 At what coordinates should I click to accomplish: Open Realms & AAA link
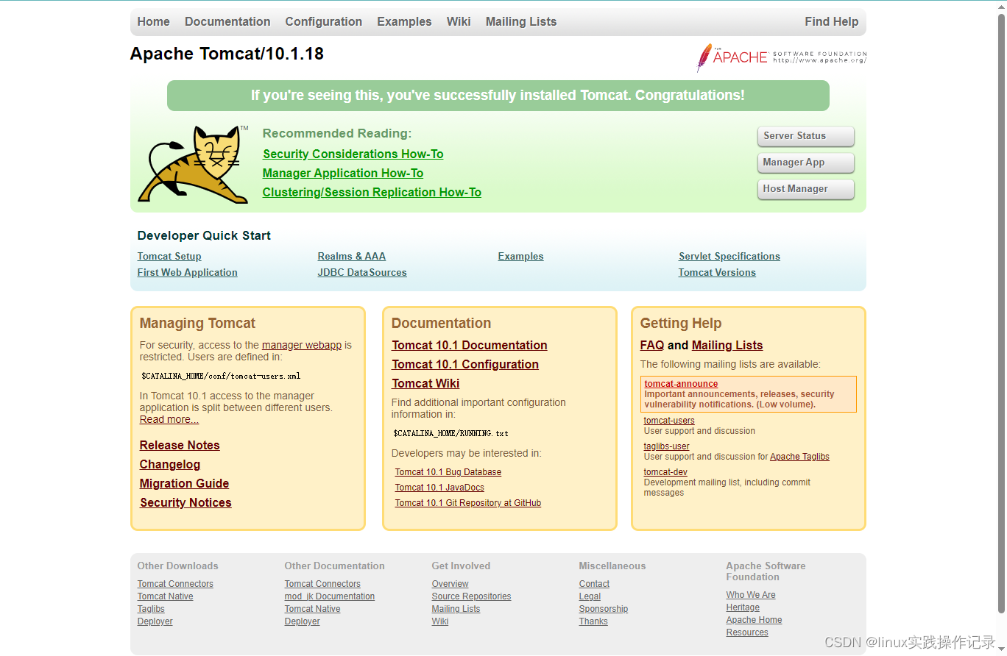(352, 256)
